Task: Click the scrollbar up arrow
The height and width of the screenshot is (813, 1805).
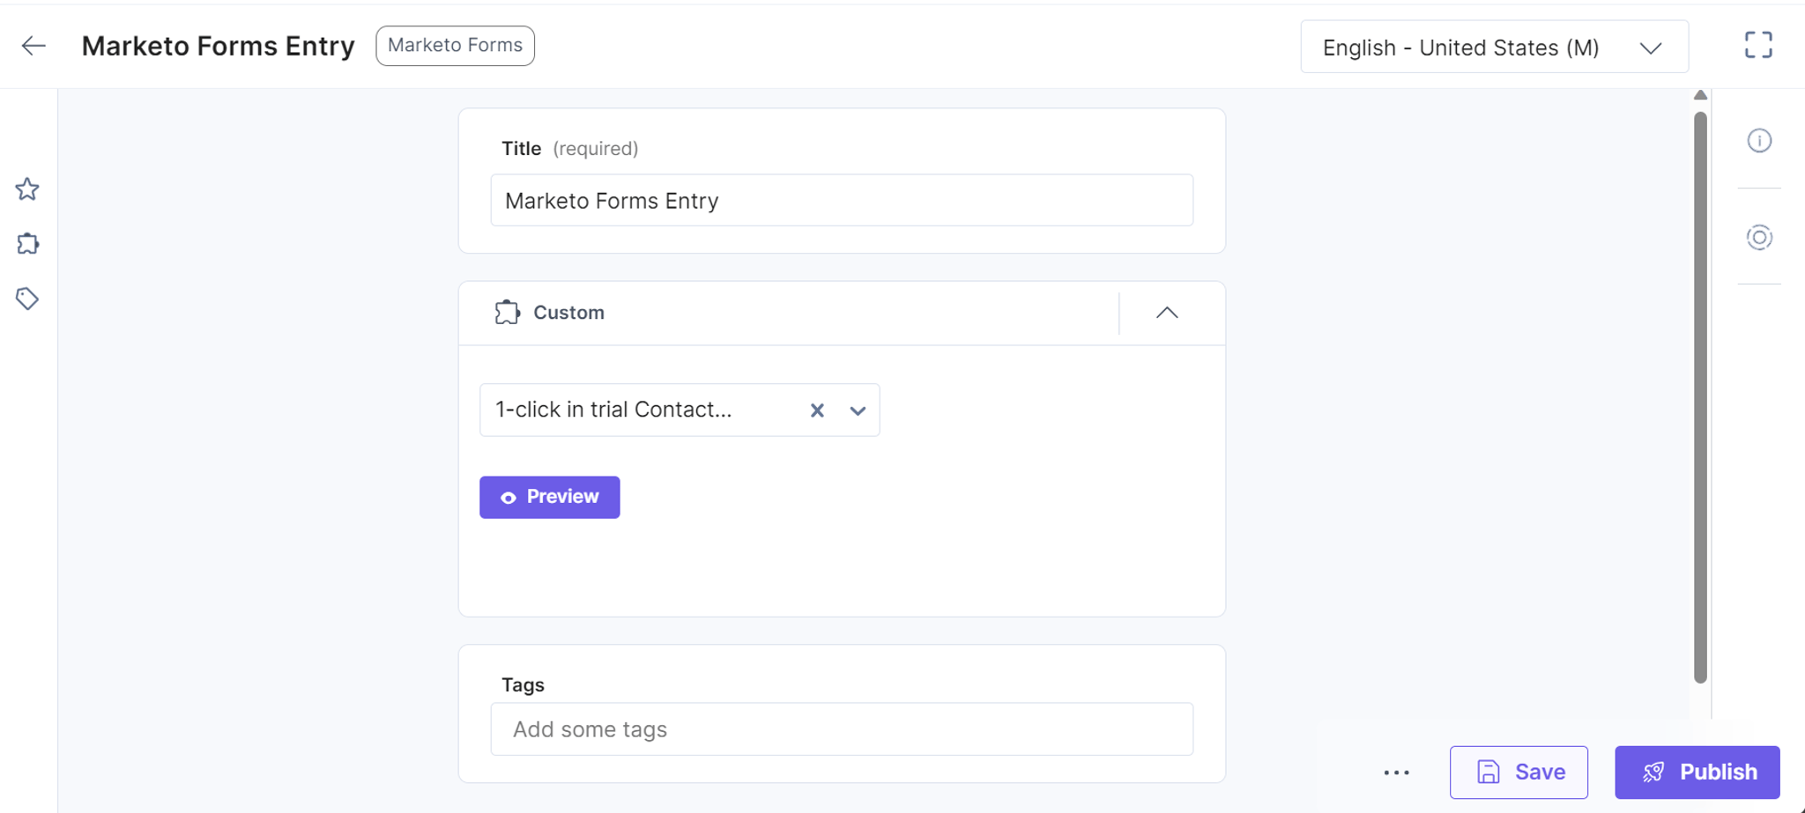Action: (1701, 95)
